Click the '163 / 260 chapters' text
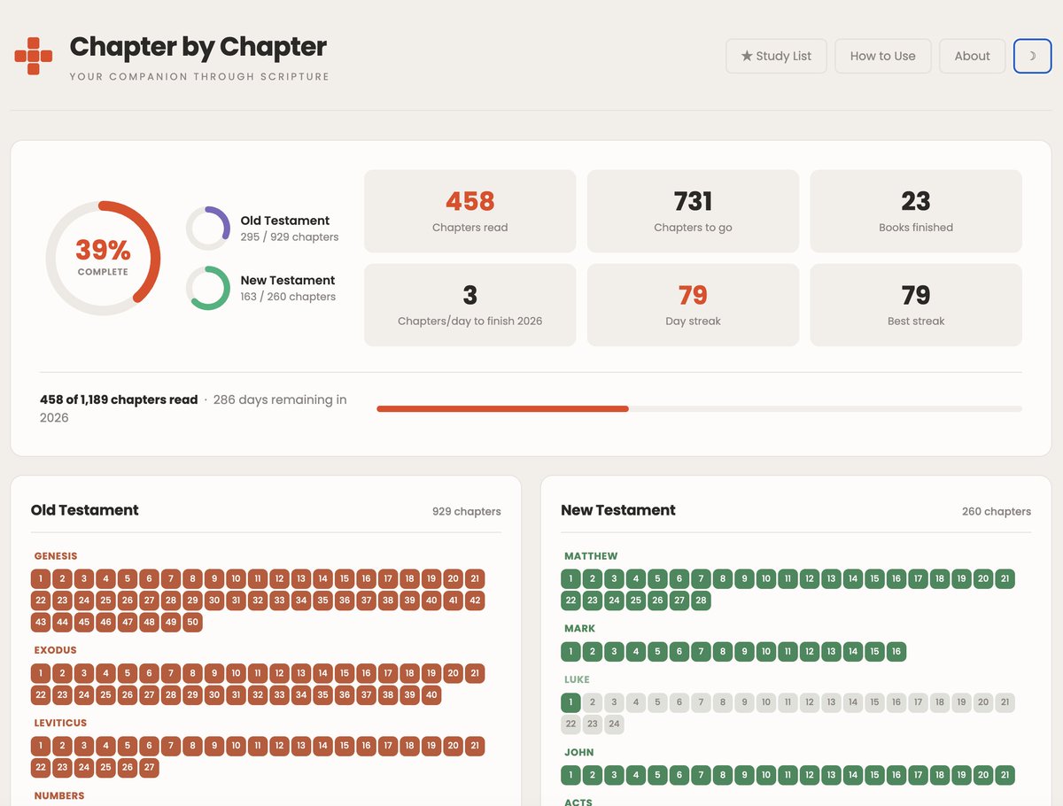 (288, 297)
